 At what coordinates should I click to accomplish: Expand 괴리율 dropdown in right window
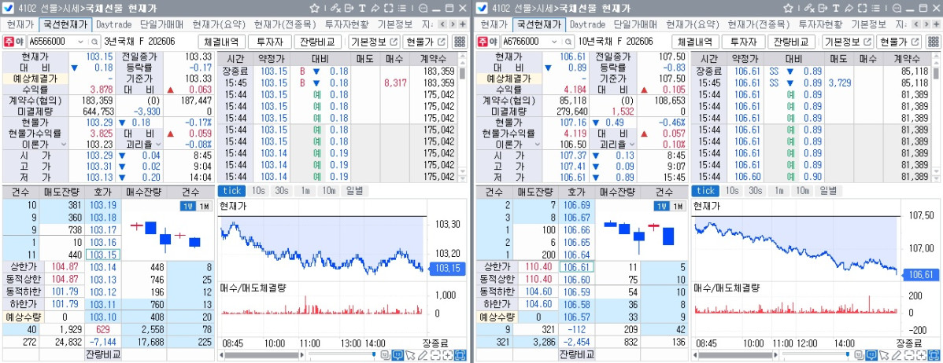[632, 145]
